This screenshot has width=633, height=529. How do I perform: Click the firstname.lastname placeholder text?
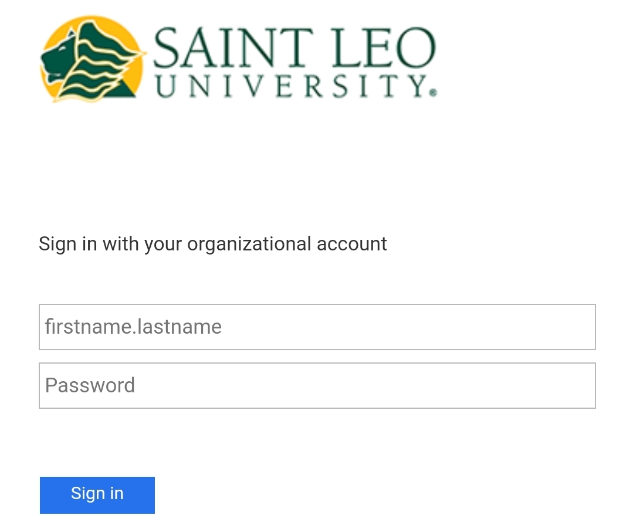[x=133, y=327]
